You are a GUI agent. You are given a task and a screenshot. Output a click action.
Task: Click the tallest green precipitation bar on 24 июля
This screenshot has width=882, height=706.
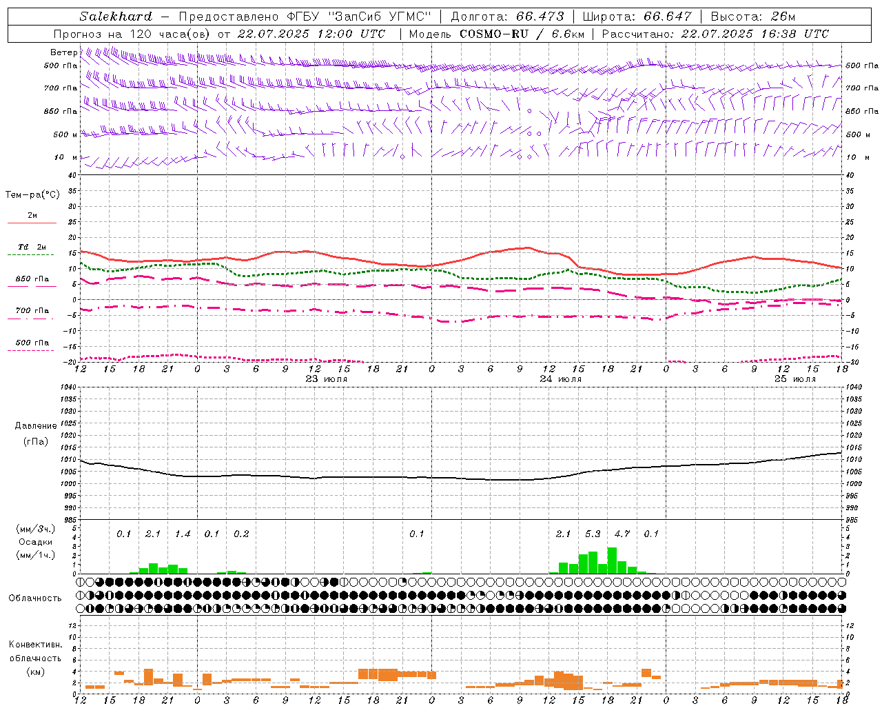(x=612, y=561)
